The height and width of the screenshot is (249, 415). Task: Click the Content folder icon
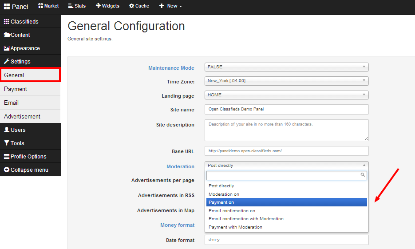pos(7,35)
